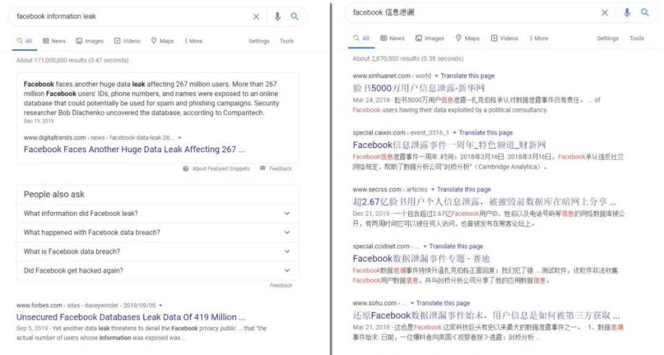Click the microphone icon in left search bar
The image size is (664, 355).
point(277,17)
